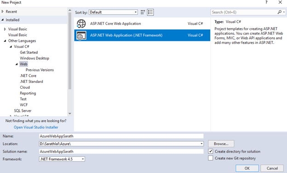287x173 pixels.
Task: Click the Solution name input field
Action: 121,151
